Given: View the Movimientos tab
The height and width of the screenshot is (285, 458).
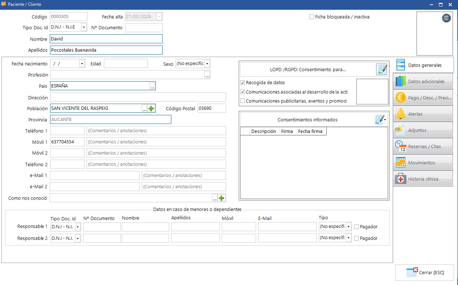Looking at the screenshot, I should (423, 163).
